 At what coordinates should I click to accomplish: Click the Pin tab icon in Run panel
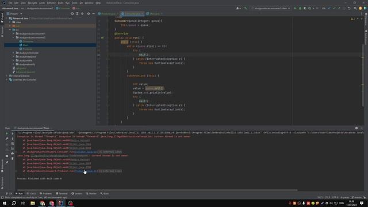[x=7, y=162]
